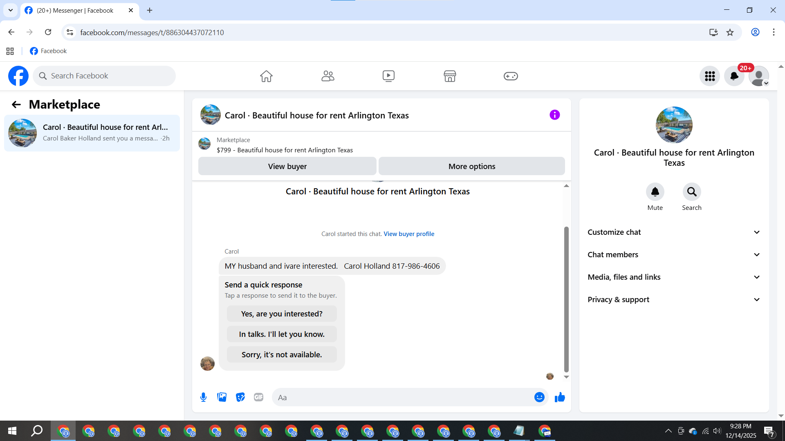Click the voice clip microphone icon
This screenshot has height=441, width=785.
coord(203,397)
